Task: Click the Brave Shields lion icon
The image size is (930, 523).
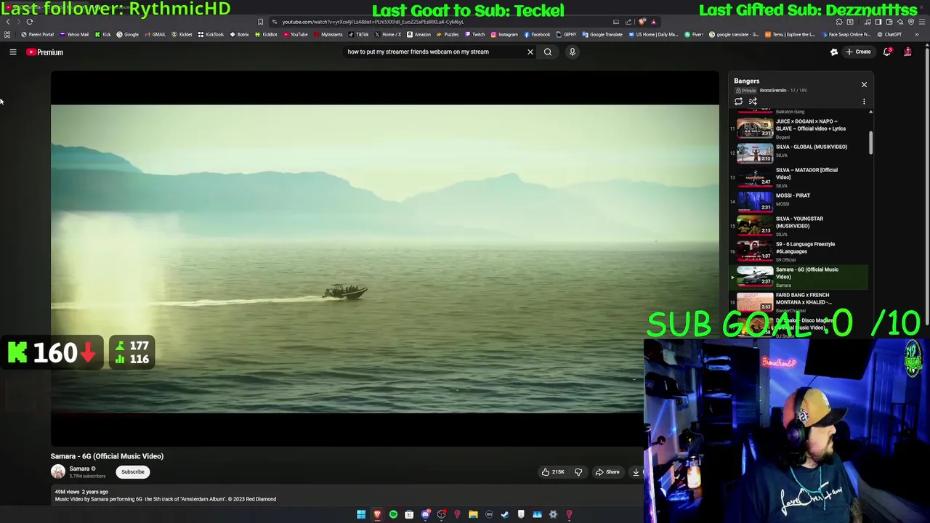Action: (642, 22)
